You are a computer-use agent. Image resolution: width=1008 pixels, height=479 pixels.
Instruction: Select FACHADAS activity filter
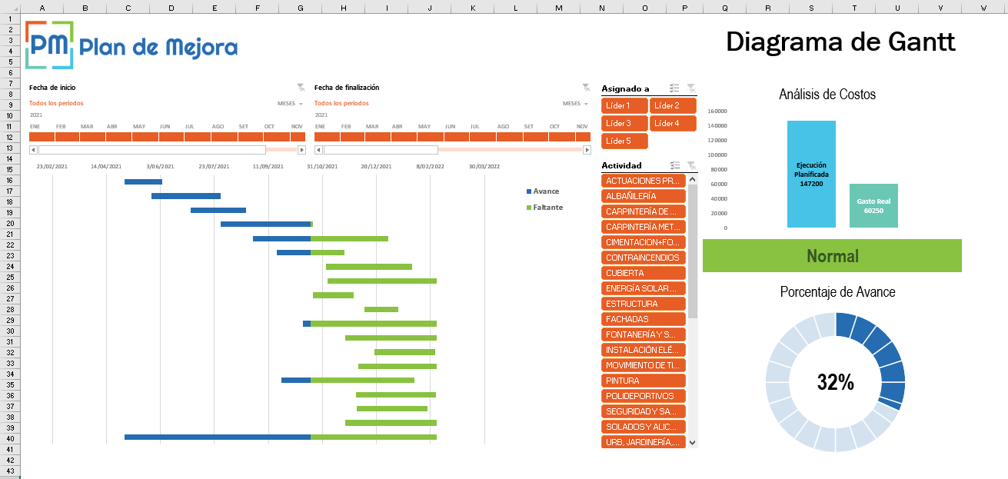644,319
